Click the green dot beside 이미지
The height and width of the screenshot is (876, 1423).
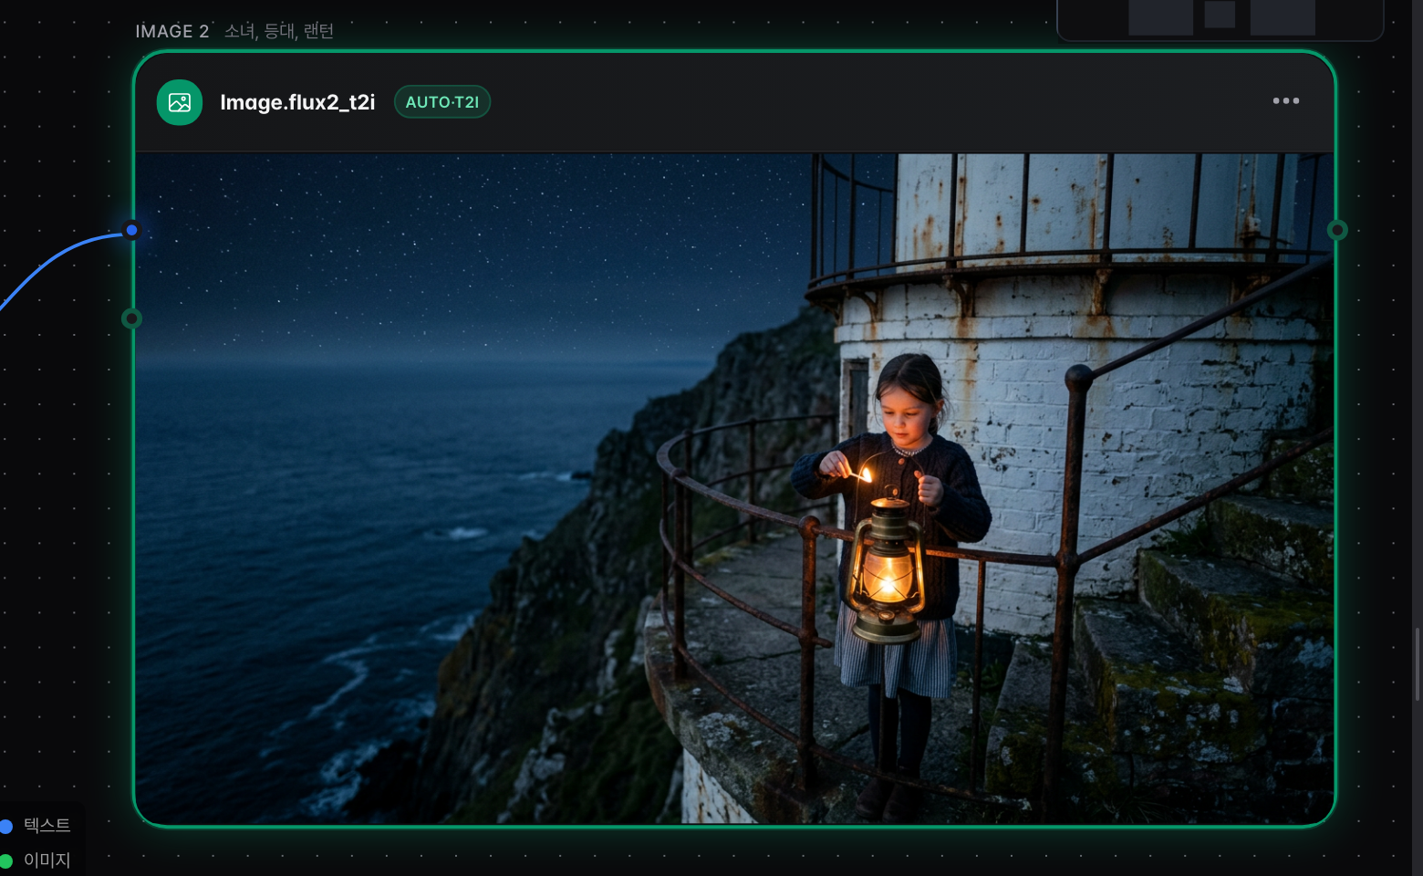6,860
